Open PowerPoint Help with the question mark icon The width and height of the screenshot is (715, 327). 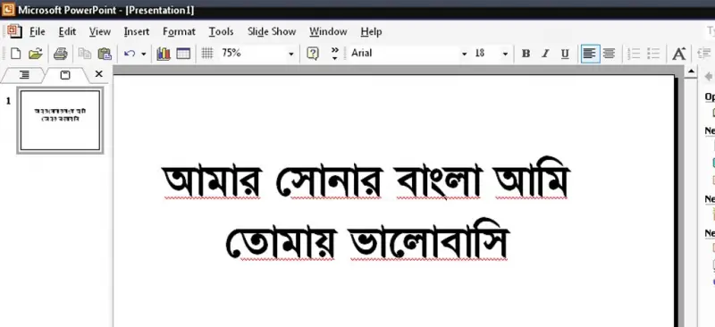pyautogui.click(x=313, y=54)
